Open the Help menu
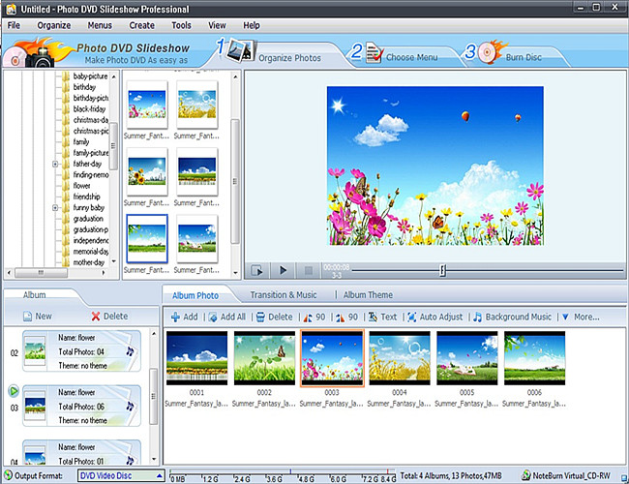The image size is (629, 484). (252, 25)
